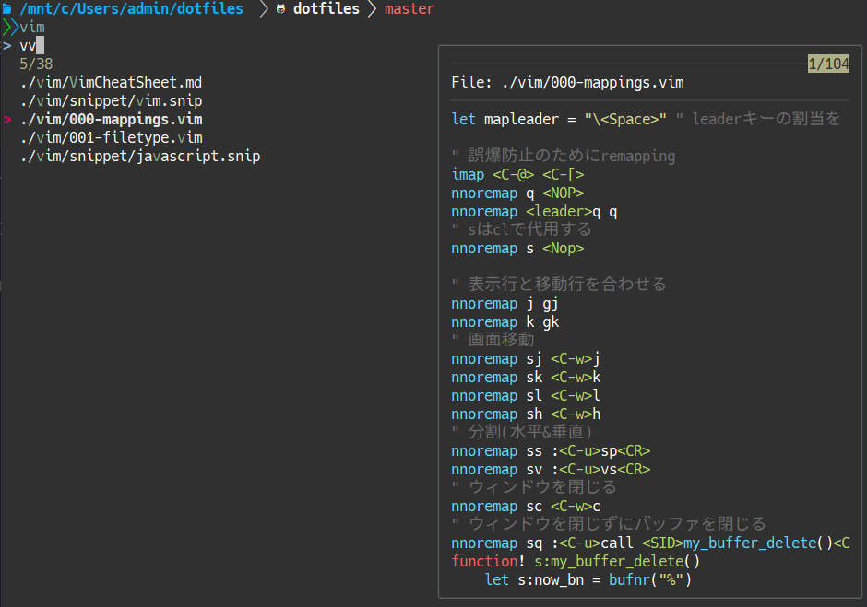
Task: Select ./vim/snippet/vim.snip in the list
Action: (x=111, y=100)
